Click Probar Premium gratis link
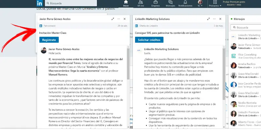The image size is (261, 130). (x=234, y=3)
